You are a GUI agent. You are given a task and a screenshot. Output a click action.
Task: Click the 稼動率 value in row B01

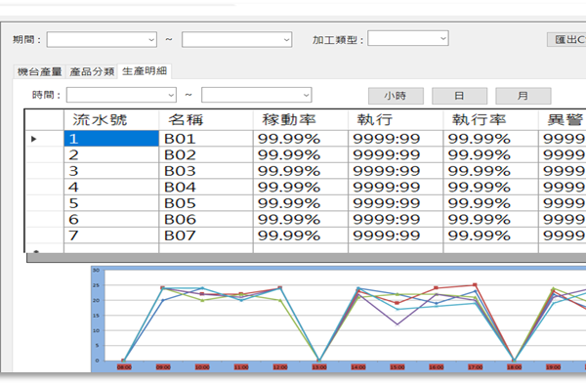(x=301, y=139)
